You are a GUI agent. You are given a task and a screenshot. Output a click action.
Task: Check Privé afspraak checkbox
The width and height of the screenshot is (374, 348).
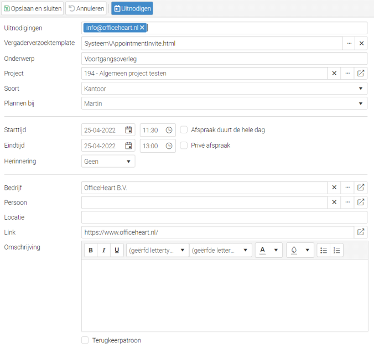184,146
